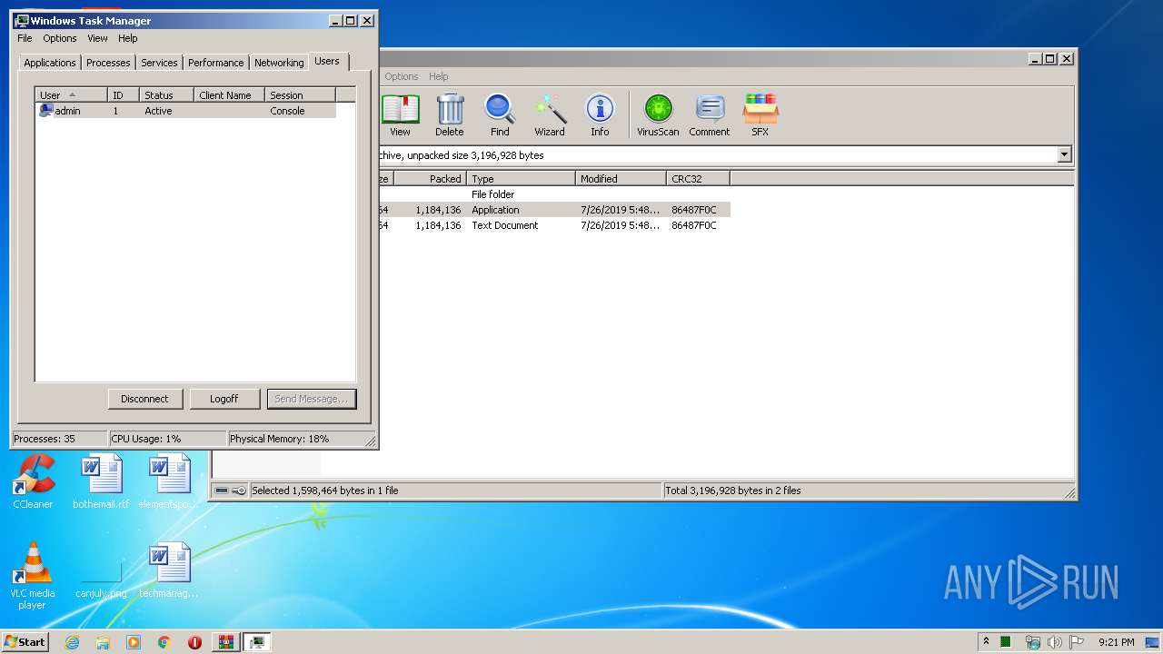The image size is (1163, 654).
Task: Select the File folder row in WinRAR
Action: pos(554,194)
